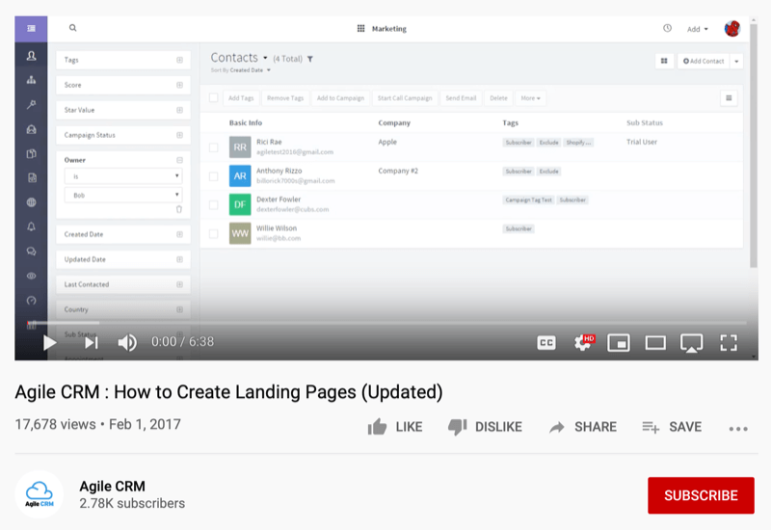Open the Add dropdown
This screenshot has width=771, height=530.
point(697,29)
